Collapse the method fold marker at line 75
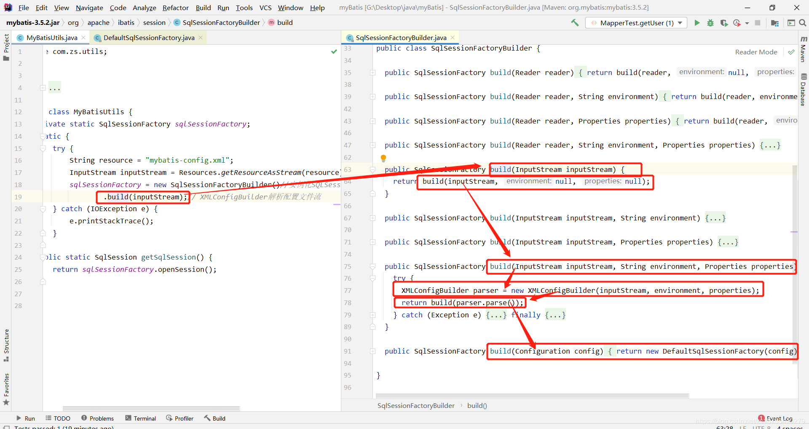 pyautogui.click(x=372, y=266)
